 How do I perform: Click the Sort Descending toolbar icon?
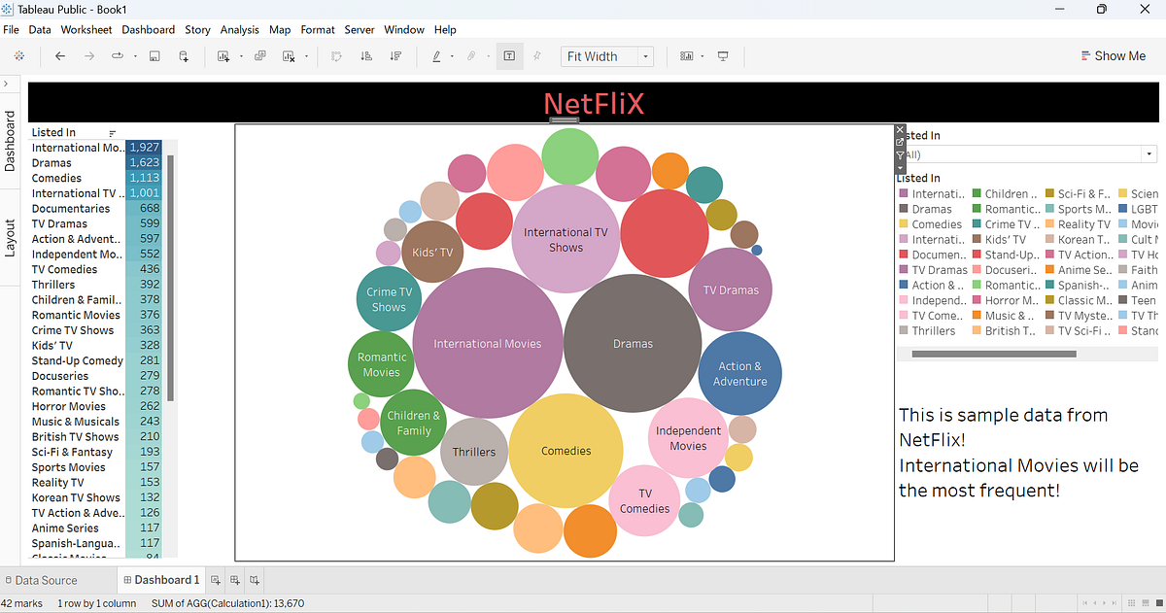[x=397, y=56]
